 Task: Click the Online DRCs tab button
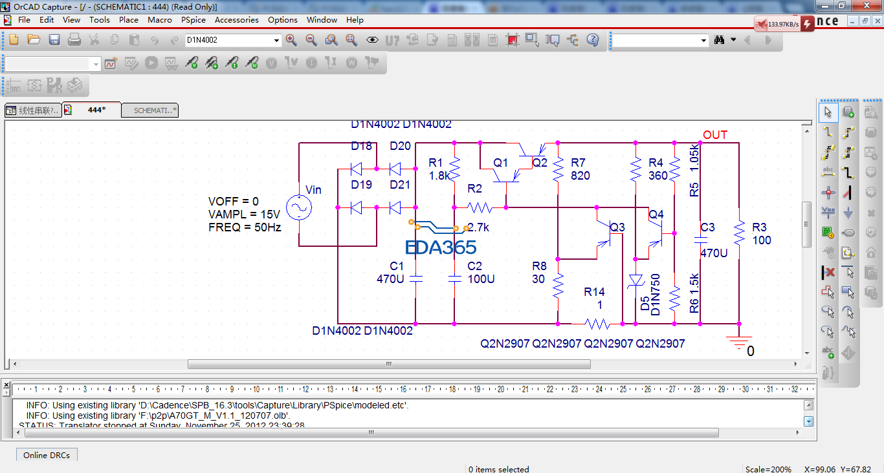click(46, 455)
